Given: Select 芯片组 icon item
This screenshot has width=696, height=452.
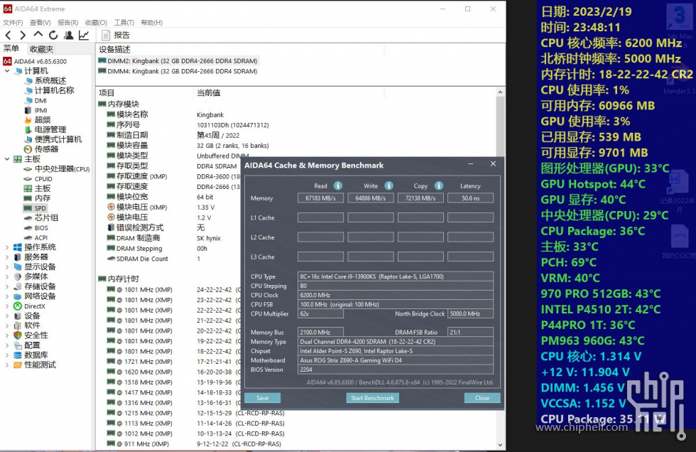Looking at the screenshot, I should click(28, 218).
